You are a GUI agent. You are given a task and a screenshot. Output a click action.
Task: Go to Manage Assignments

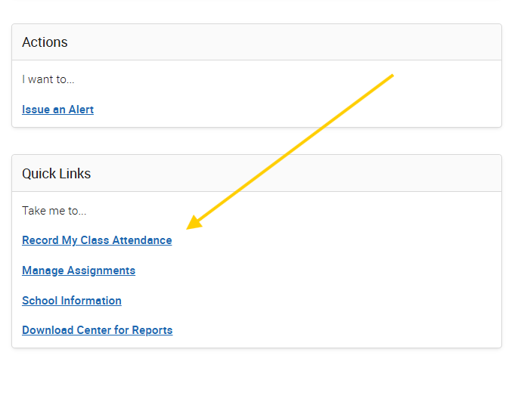point(79,271)
